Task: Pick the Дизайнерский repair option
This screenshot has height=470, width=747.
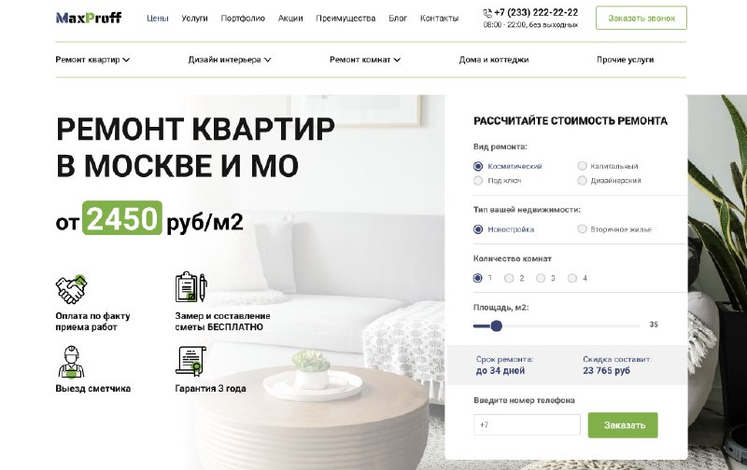Action: pos(582,180)
